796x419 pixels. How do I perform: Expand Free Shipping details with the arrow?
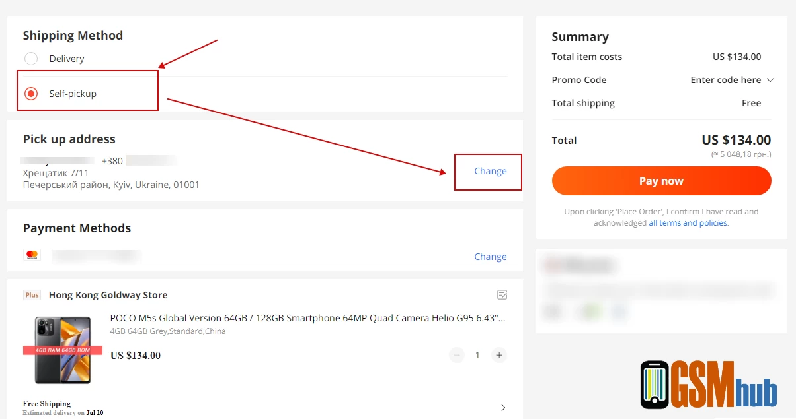pyautogui.click(x=503, y=407)
